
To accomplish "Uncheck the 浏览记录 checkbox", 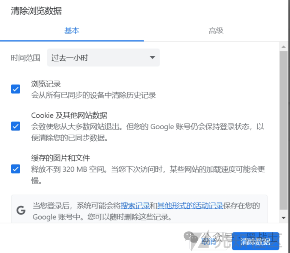I will [15, 89].
